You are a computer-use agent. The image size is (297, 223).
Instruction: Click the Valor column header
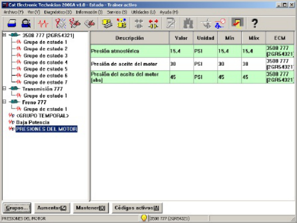point(181,38)
